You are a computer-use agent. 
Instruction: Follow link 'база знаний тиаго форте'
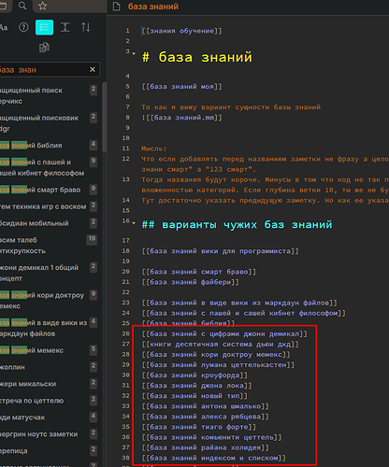coord(198,427)
